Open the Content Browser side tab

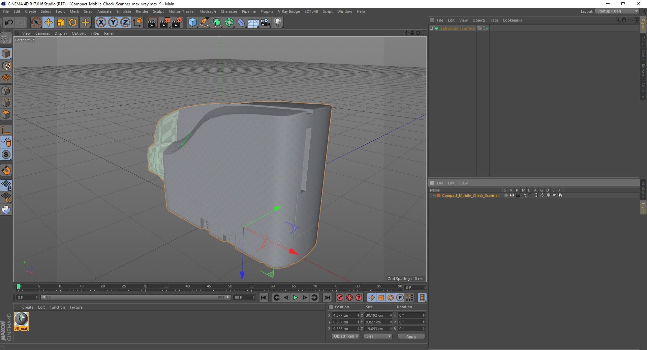[x=643, y=63]
